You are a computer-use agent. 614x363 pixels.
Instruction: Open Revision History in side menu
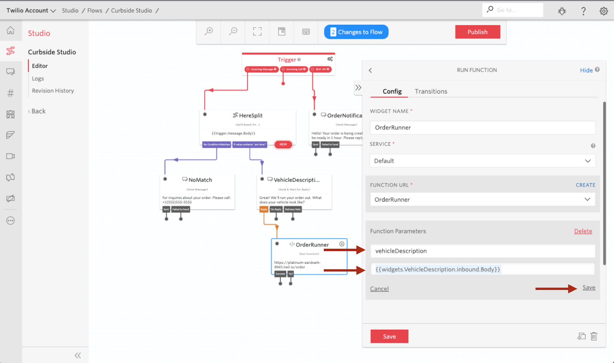53,90
